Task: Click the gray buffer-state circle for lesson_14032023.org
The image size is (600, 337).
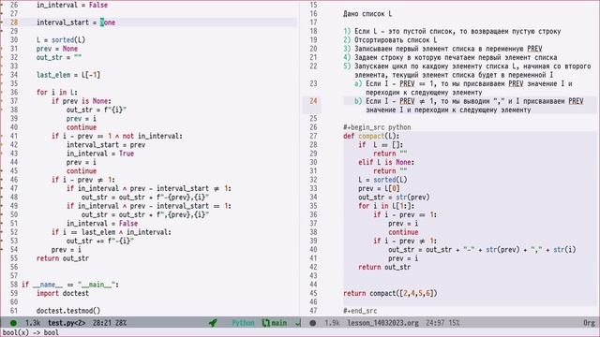Action: pyautogui.click(x=312, y=323)
